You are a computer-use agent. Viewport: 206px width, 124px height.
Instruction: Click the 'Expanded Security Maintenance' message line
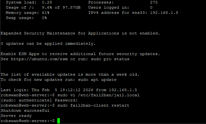click(80, 33)
